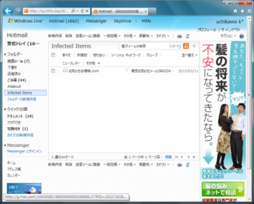Collapse the Messenger sidebar section

coord(5,145)
